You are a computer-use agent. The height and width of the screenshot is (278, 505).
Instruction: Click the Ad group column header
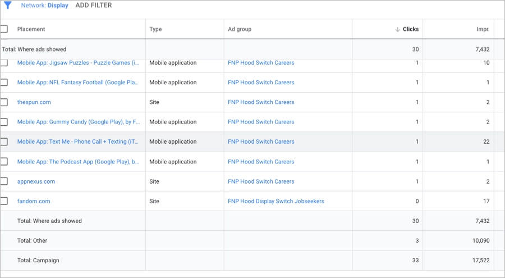click(240, 29)
